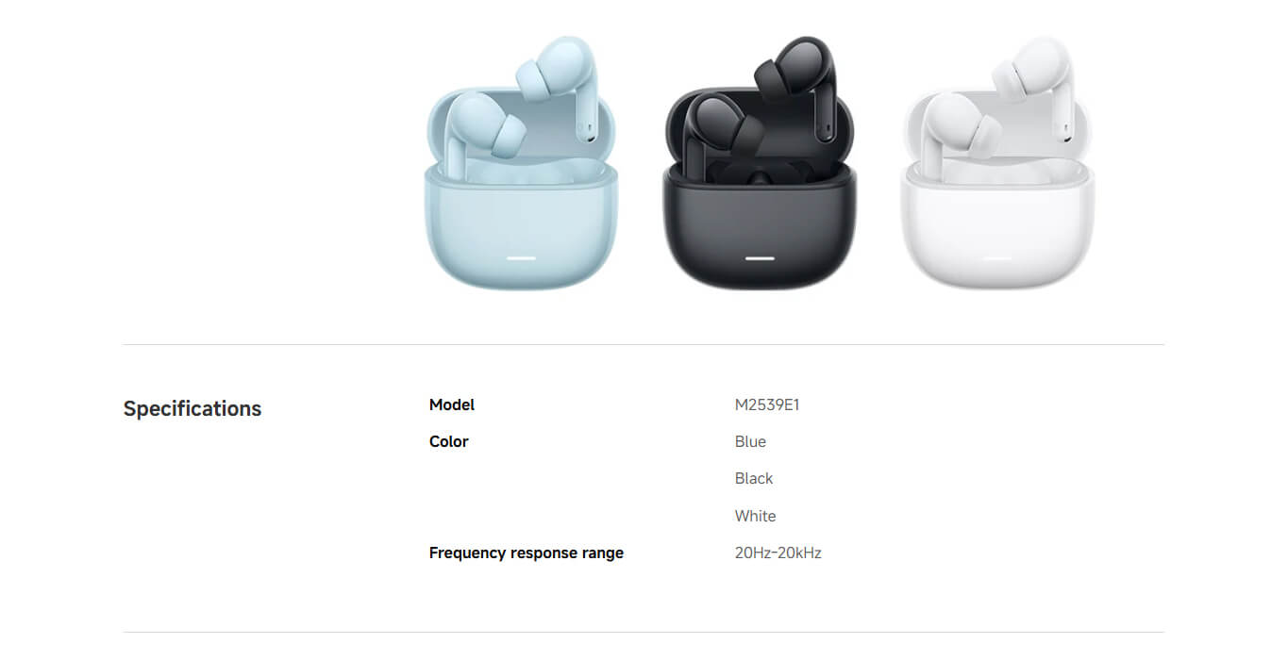Click the LED indicator on blue case
This screenshot has width=1288, height=660.
[521, 257]
